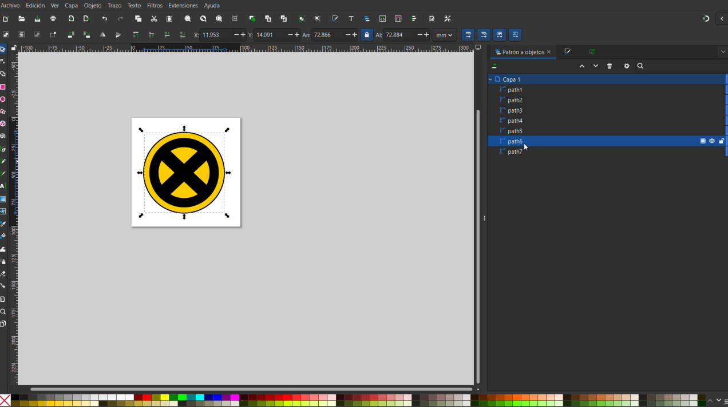Select the Node editing tool

pos(3,61)
